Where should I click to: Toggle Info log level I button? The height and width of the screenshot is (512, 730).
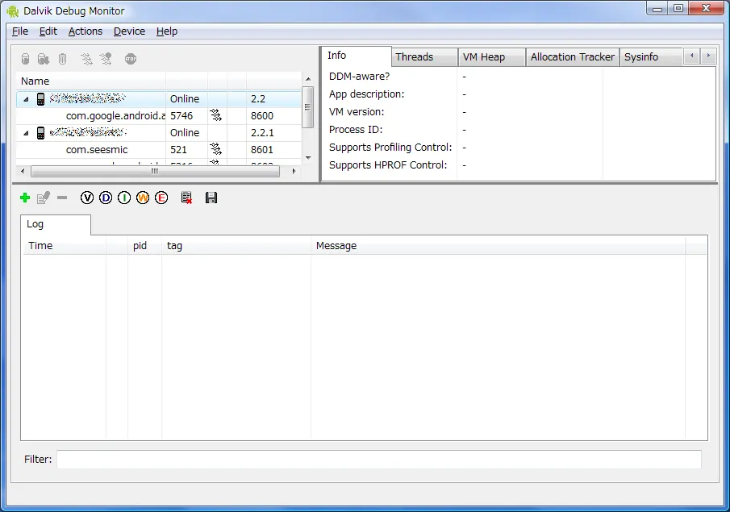click(124, 198)
